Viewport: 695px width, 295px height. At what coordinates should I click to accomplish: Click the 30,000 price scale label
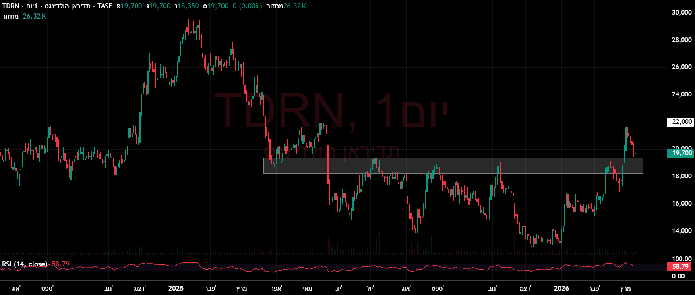(x=681, y=12)
